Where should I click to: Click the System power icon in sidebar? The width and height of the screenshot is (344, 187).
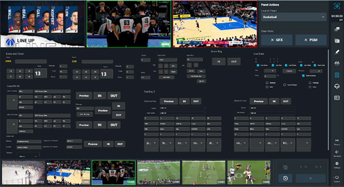[x=337, y=178]
